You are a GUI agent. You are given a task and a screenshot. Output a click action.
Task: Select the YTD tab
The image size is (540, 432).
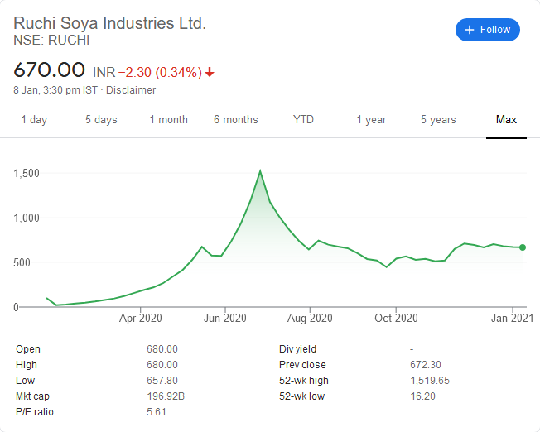coord(303,120)
